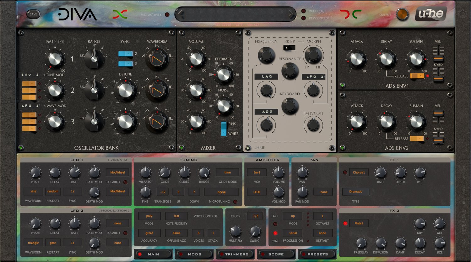Click the Voices '6' value box
This screenshot has width=471, height=262.
tap(198, 233)
